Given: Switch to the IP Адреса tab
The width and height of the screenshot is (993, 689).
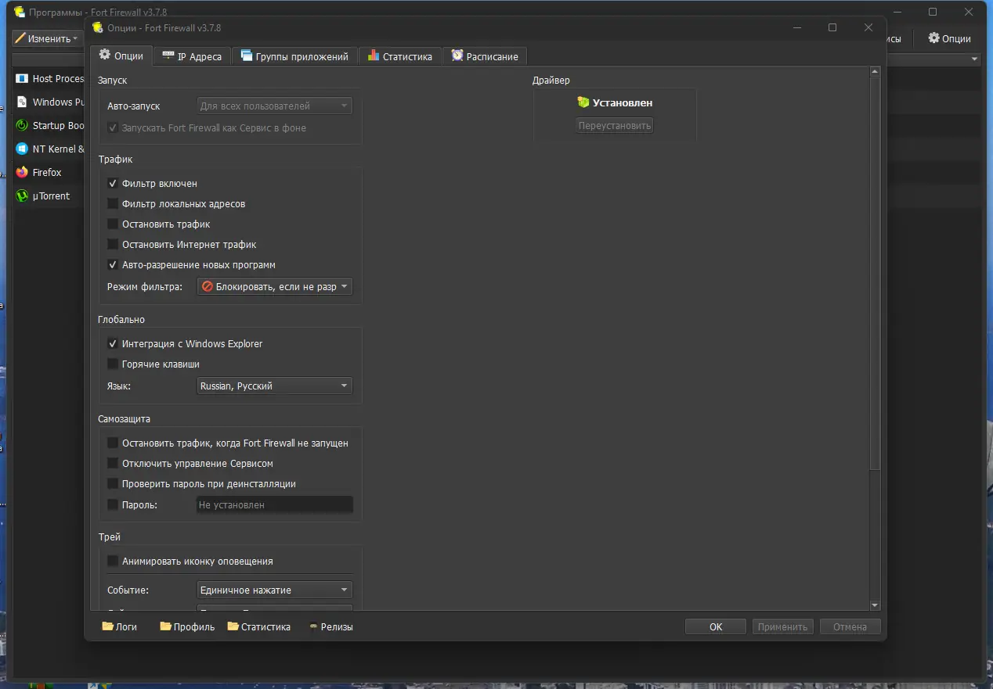Looking at the screenshot, I should click(x=192, y=56).
